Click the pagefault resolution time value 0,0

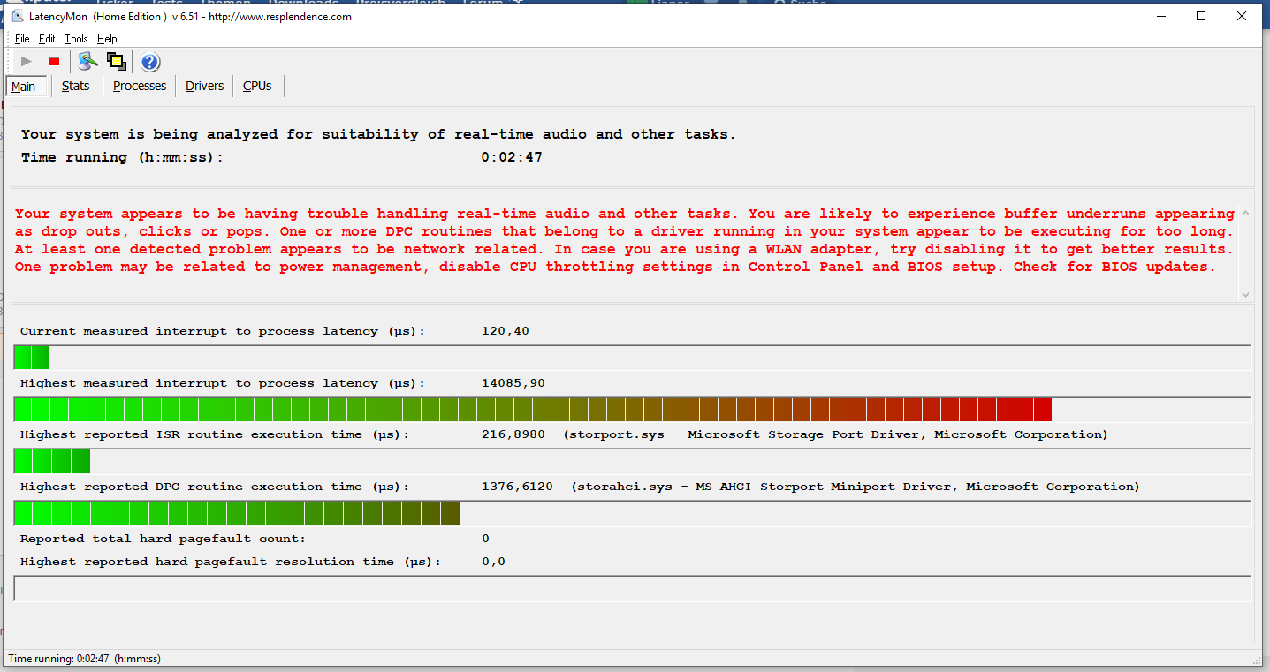point(494,562)
